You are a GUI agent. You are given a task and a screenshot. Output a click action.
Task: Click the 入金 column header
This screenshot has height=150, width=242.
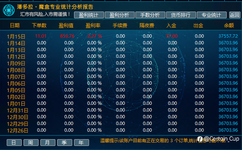[x=171, y=25]
